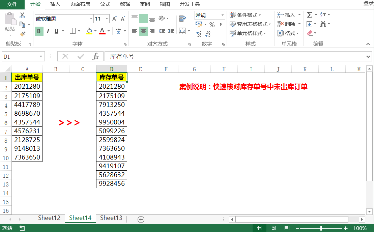Click the zoom slider handle
The width and height of the screenshot is (374, 232).
click(x=321, y=228)
